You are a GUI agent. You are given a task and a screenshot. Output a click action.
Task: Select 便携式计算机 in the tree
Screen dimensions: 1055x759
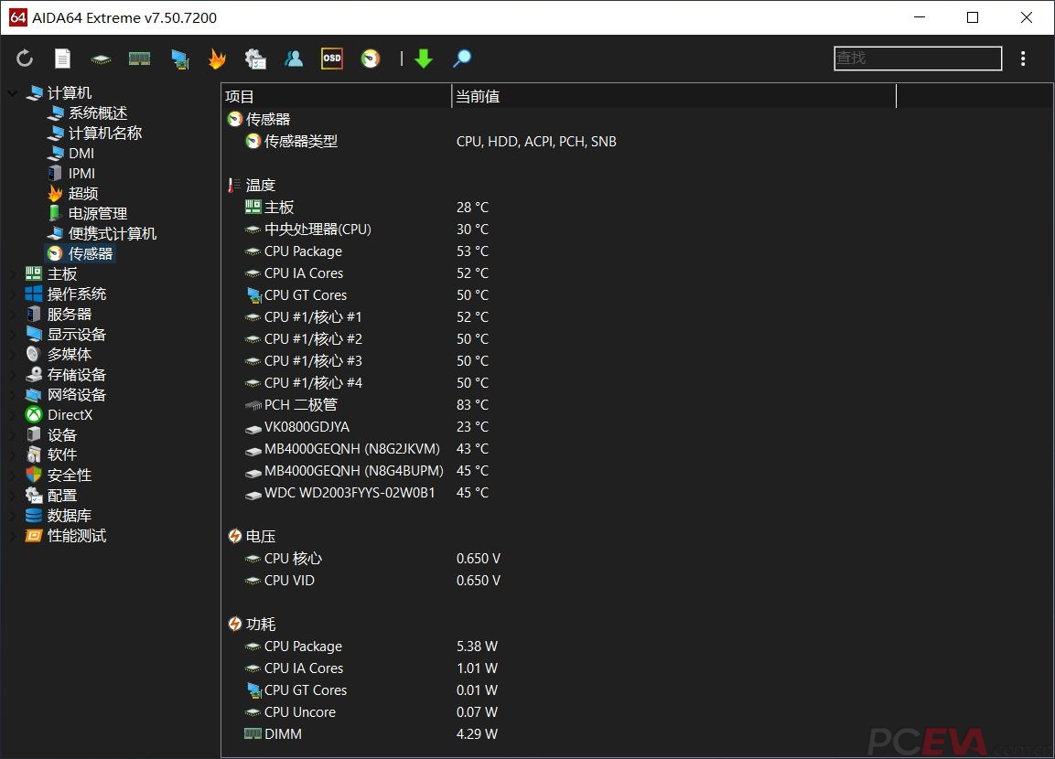click(x=113, y=234)
